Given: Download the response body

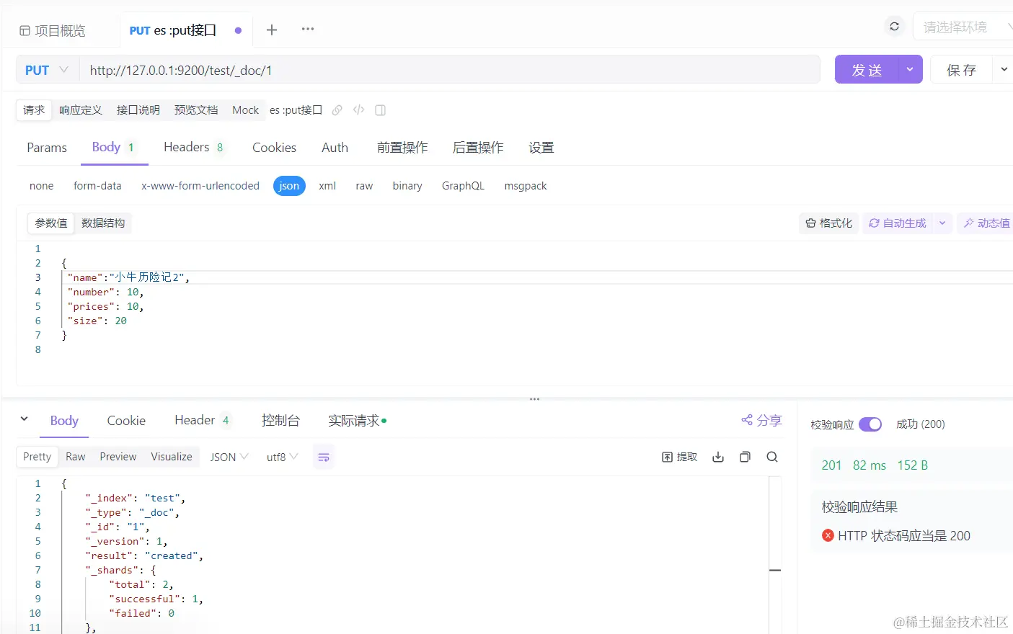Looking at the screenshot, I should 718,457.
